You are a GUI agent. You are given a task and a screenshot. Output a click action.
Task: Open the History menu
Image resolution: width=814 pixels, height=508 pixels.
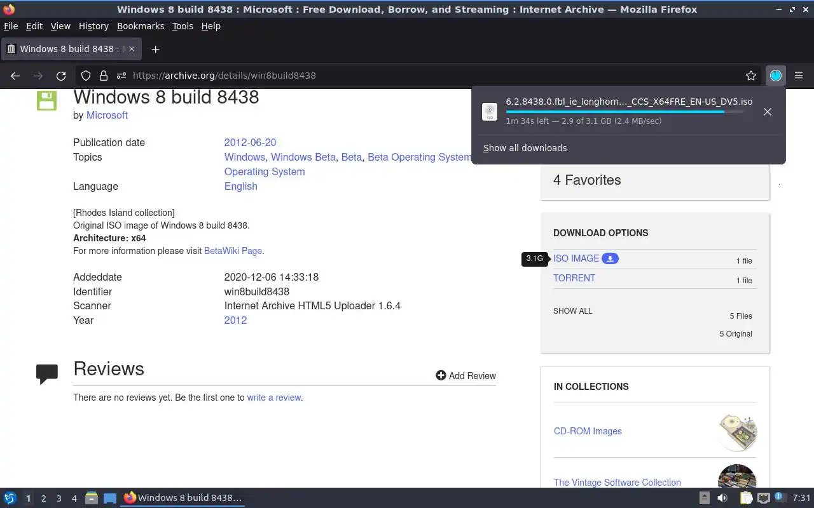(93, 26)
